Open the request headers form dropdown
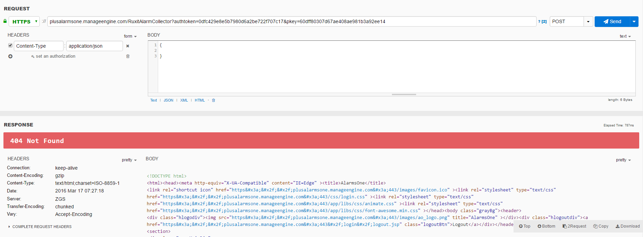This screenshot has height=237, width=643. (130, 36)
